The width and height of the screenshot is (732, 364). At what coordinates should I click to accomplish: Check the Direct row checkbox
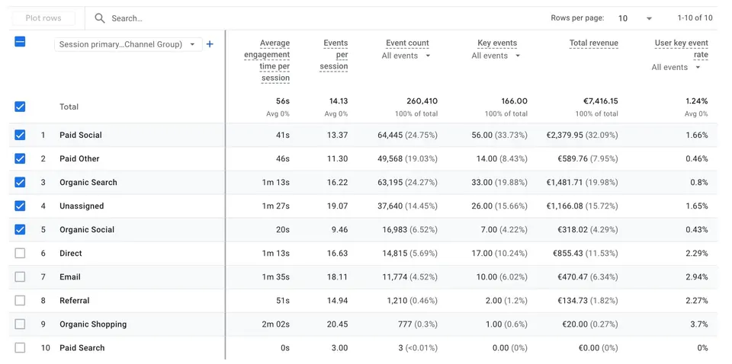[20, 253]
